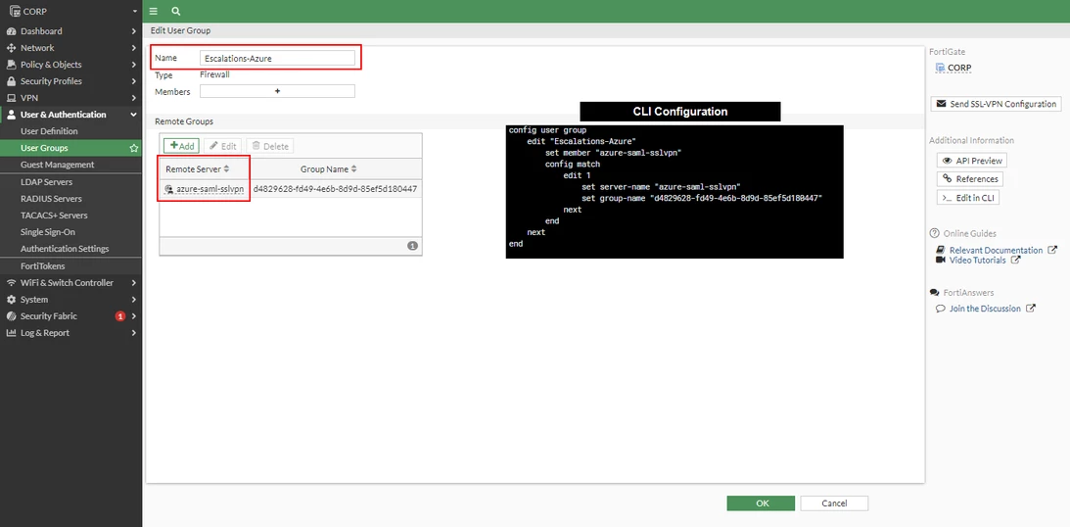
Task: Click the User & Authentication person icon
Action: coord(11,115)
